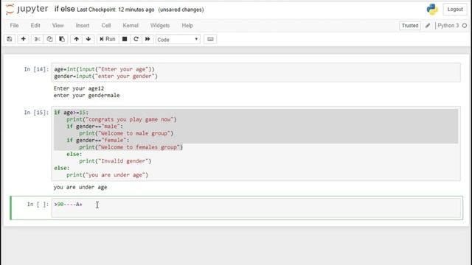The width and height of the screenshot is (472, 265).
Task: Open the Cell menu
Action: point(106,26)
